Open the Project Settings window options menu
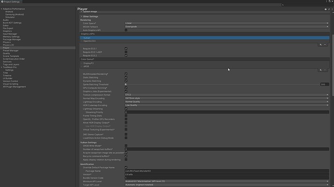 coord(326,1)
